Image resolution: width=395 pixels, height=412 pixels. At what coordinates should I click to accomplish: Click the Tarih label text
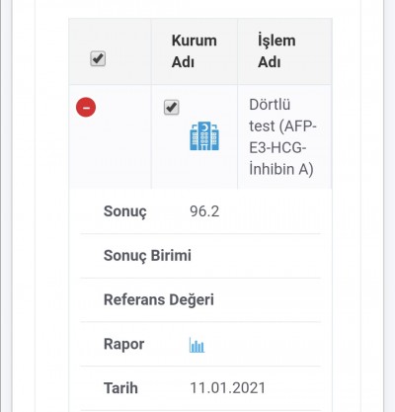[x=120, y=388]
